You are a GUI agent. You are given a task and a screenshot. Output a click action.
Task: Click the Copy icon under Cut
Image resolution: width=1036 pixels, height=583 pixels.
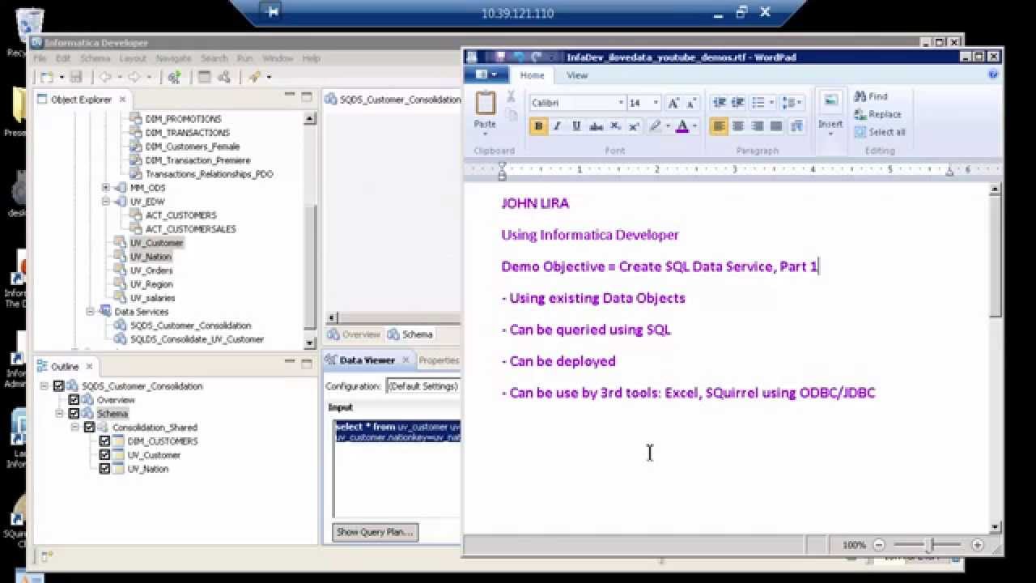[x=511, y=114]
